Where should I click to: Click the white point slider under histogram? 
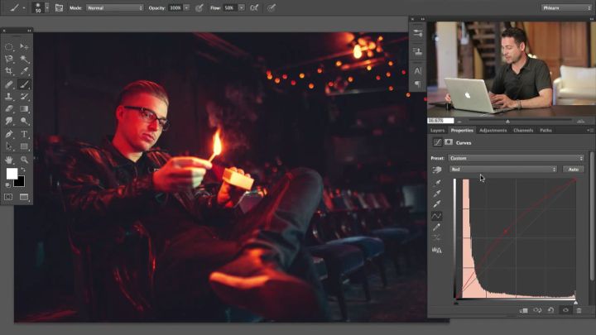click(x=575, y=303)
